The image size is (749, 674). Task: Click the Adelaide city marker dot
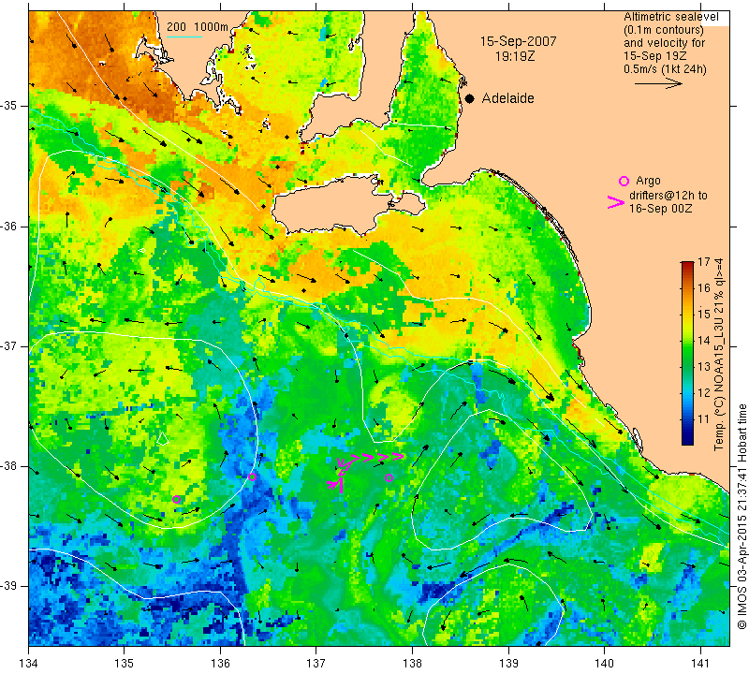point(470,99)
